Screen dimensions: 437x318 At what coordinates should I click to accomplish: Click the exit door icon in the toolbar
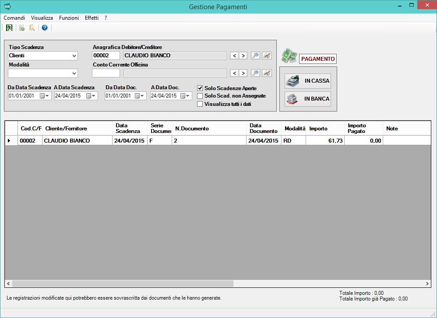tap(9, 28)
